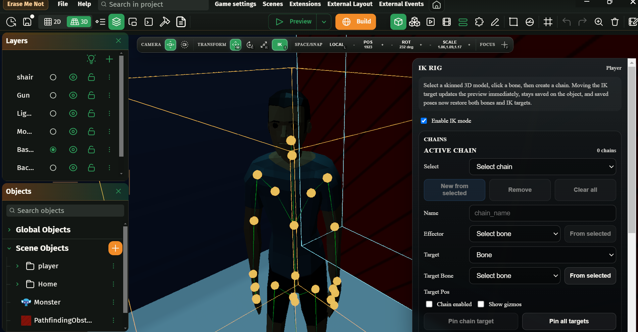Image resolution: width=638 pixels, height=332 pixels.
Task: Click the layers stack icon in toolbar
Action: 116,22
